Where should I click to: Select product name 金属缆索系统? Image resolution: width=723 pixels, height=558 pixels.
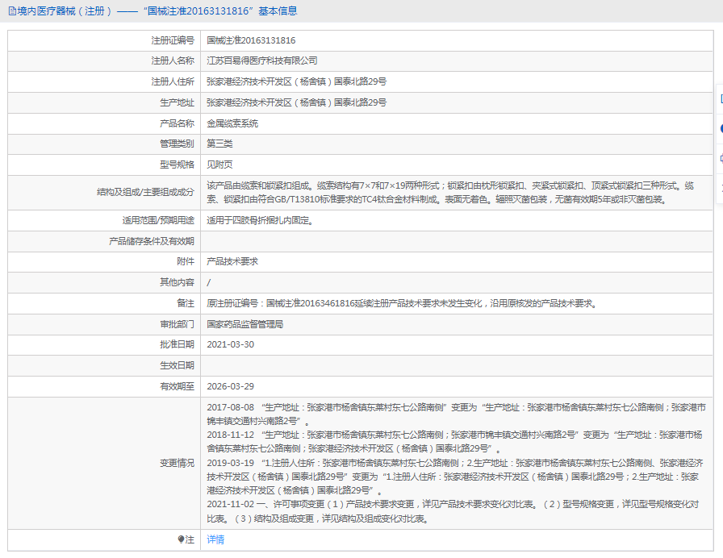click(x=232, y=123)
